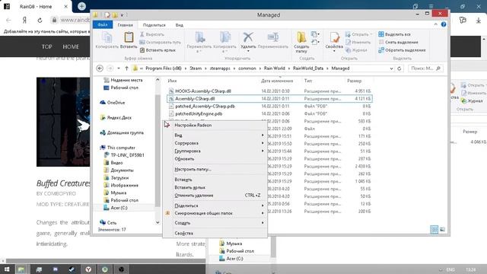Reload the page in the browser window
Screen dimensions: 487x274
pyautogui.click(x=40, y=21)
